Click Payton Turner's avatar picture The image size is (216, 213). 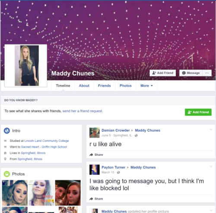coord(95,170)
